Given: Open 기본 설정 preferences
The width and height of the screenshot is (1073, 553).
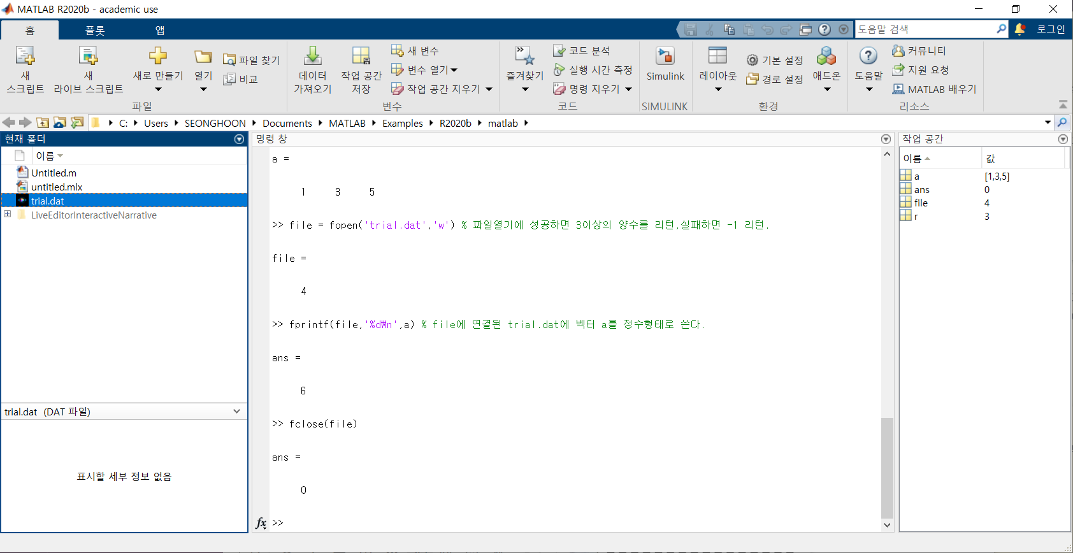Looking at the screenshot, I should coord(775,60).
